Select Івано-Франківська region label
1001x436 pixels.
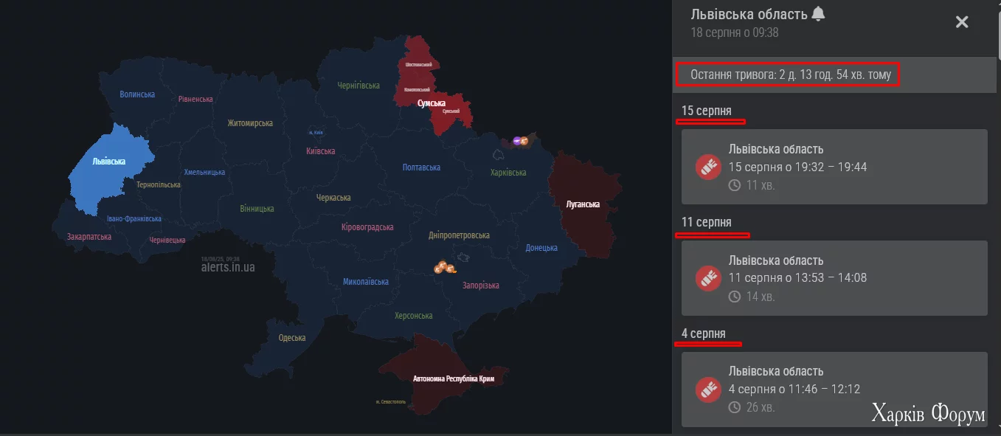134,218
